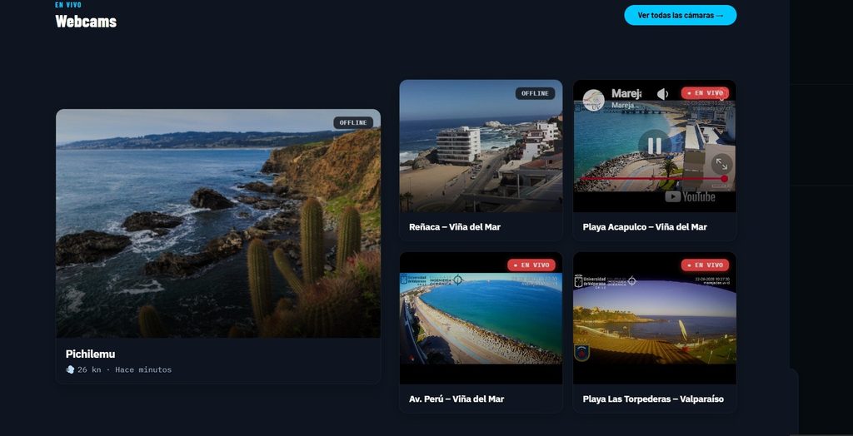Click Reñaca – Viña del Mar label

pos(455,226)
